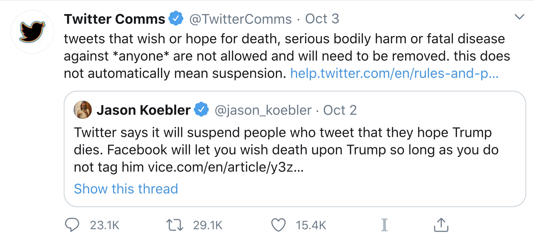Open the quoted tweet's vice.com article text
The height and width of the screenshot is (240, 534).
click(226, 167)
